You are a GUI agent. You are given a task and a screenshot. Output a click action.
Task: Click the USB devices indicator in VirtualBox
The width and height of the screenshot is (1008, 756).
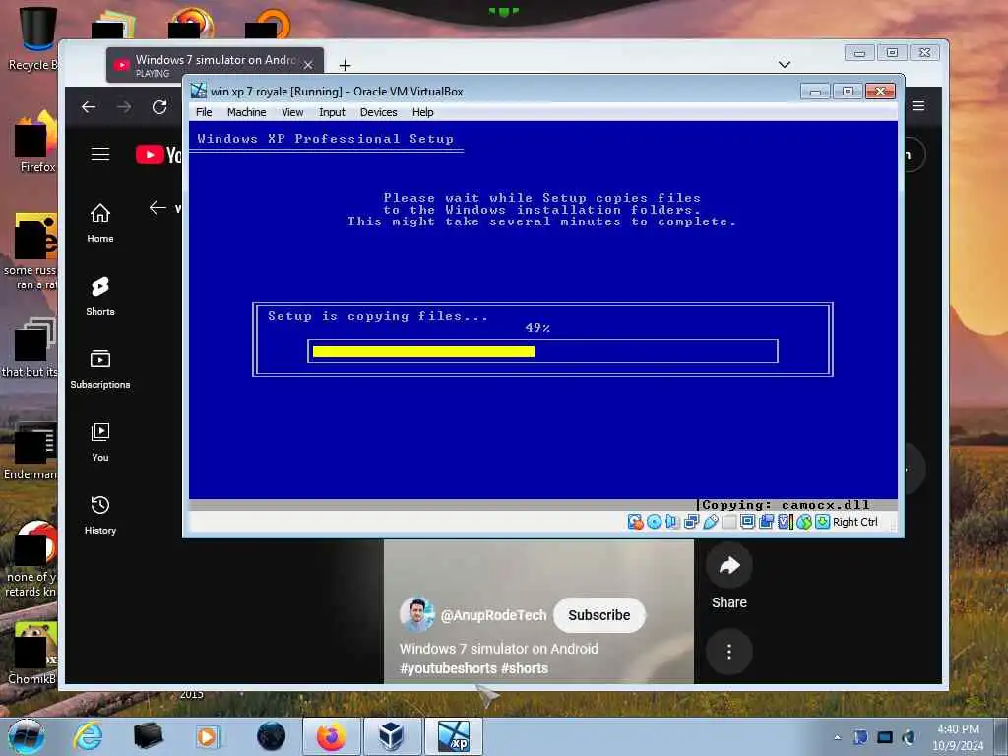point(710,522)
